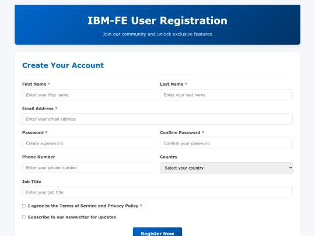Click the Confirm Password label
This screenshot has width=315, height=236.
click(x=180, y=132)
